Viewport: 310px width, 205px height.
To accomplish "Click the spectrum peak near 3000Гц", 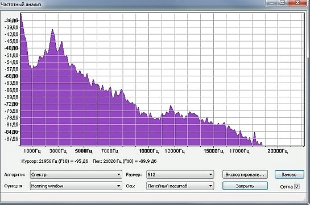I will [x=52, y=30].
